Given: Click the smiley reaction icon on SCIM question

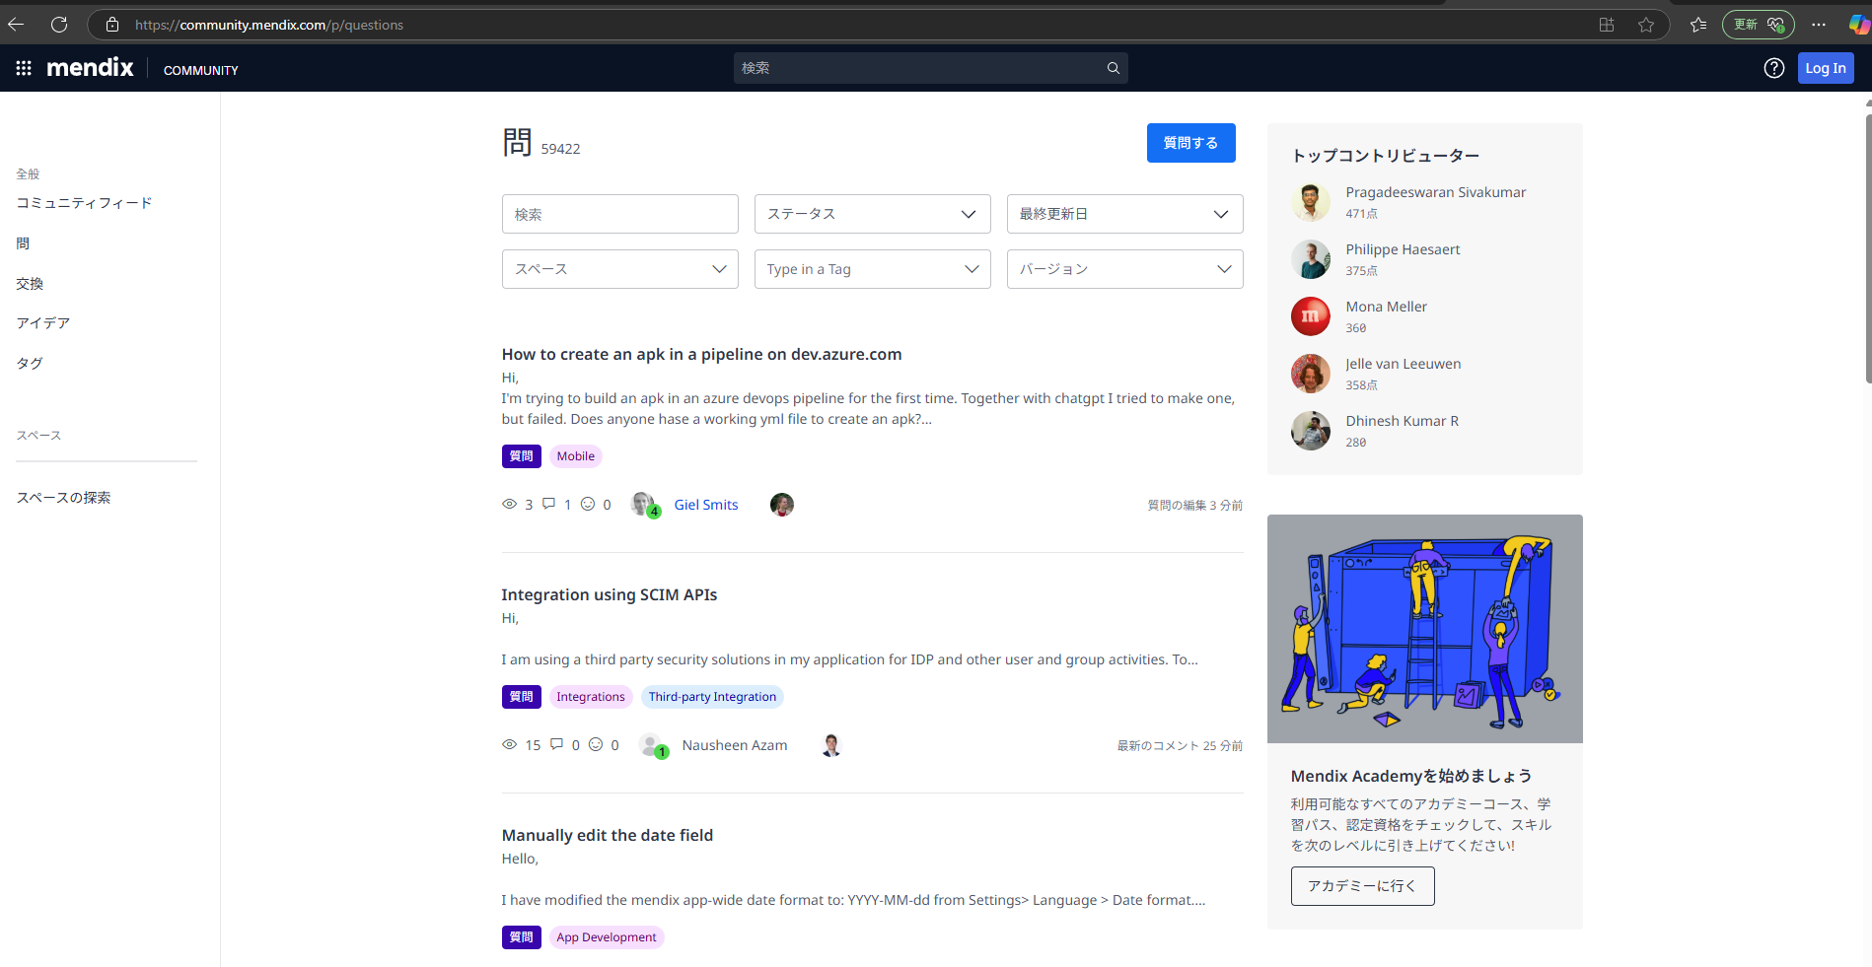Looking at the screenshot, I should 596,744.
